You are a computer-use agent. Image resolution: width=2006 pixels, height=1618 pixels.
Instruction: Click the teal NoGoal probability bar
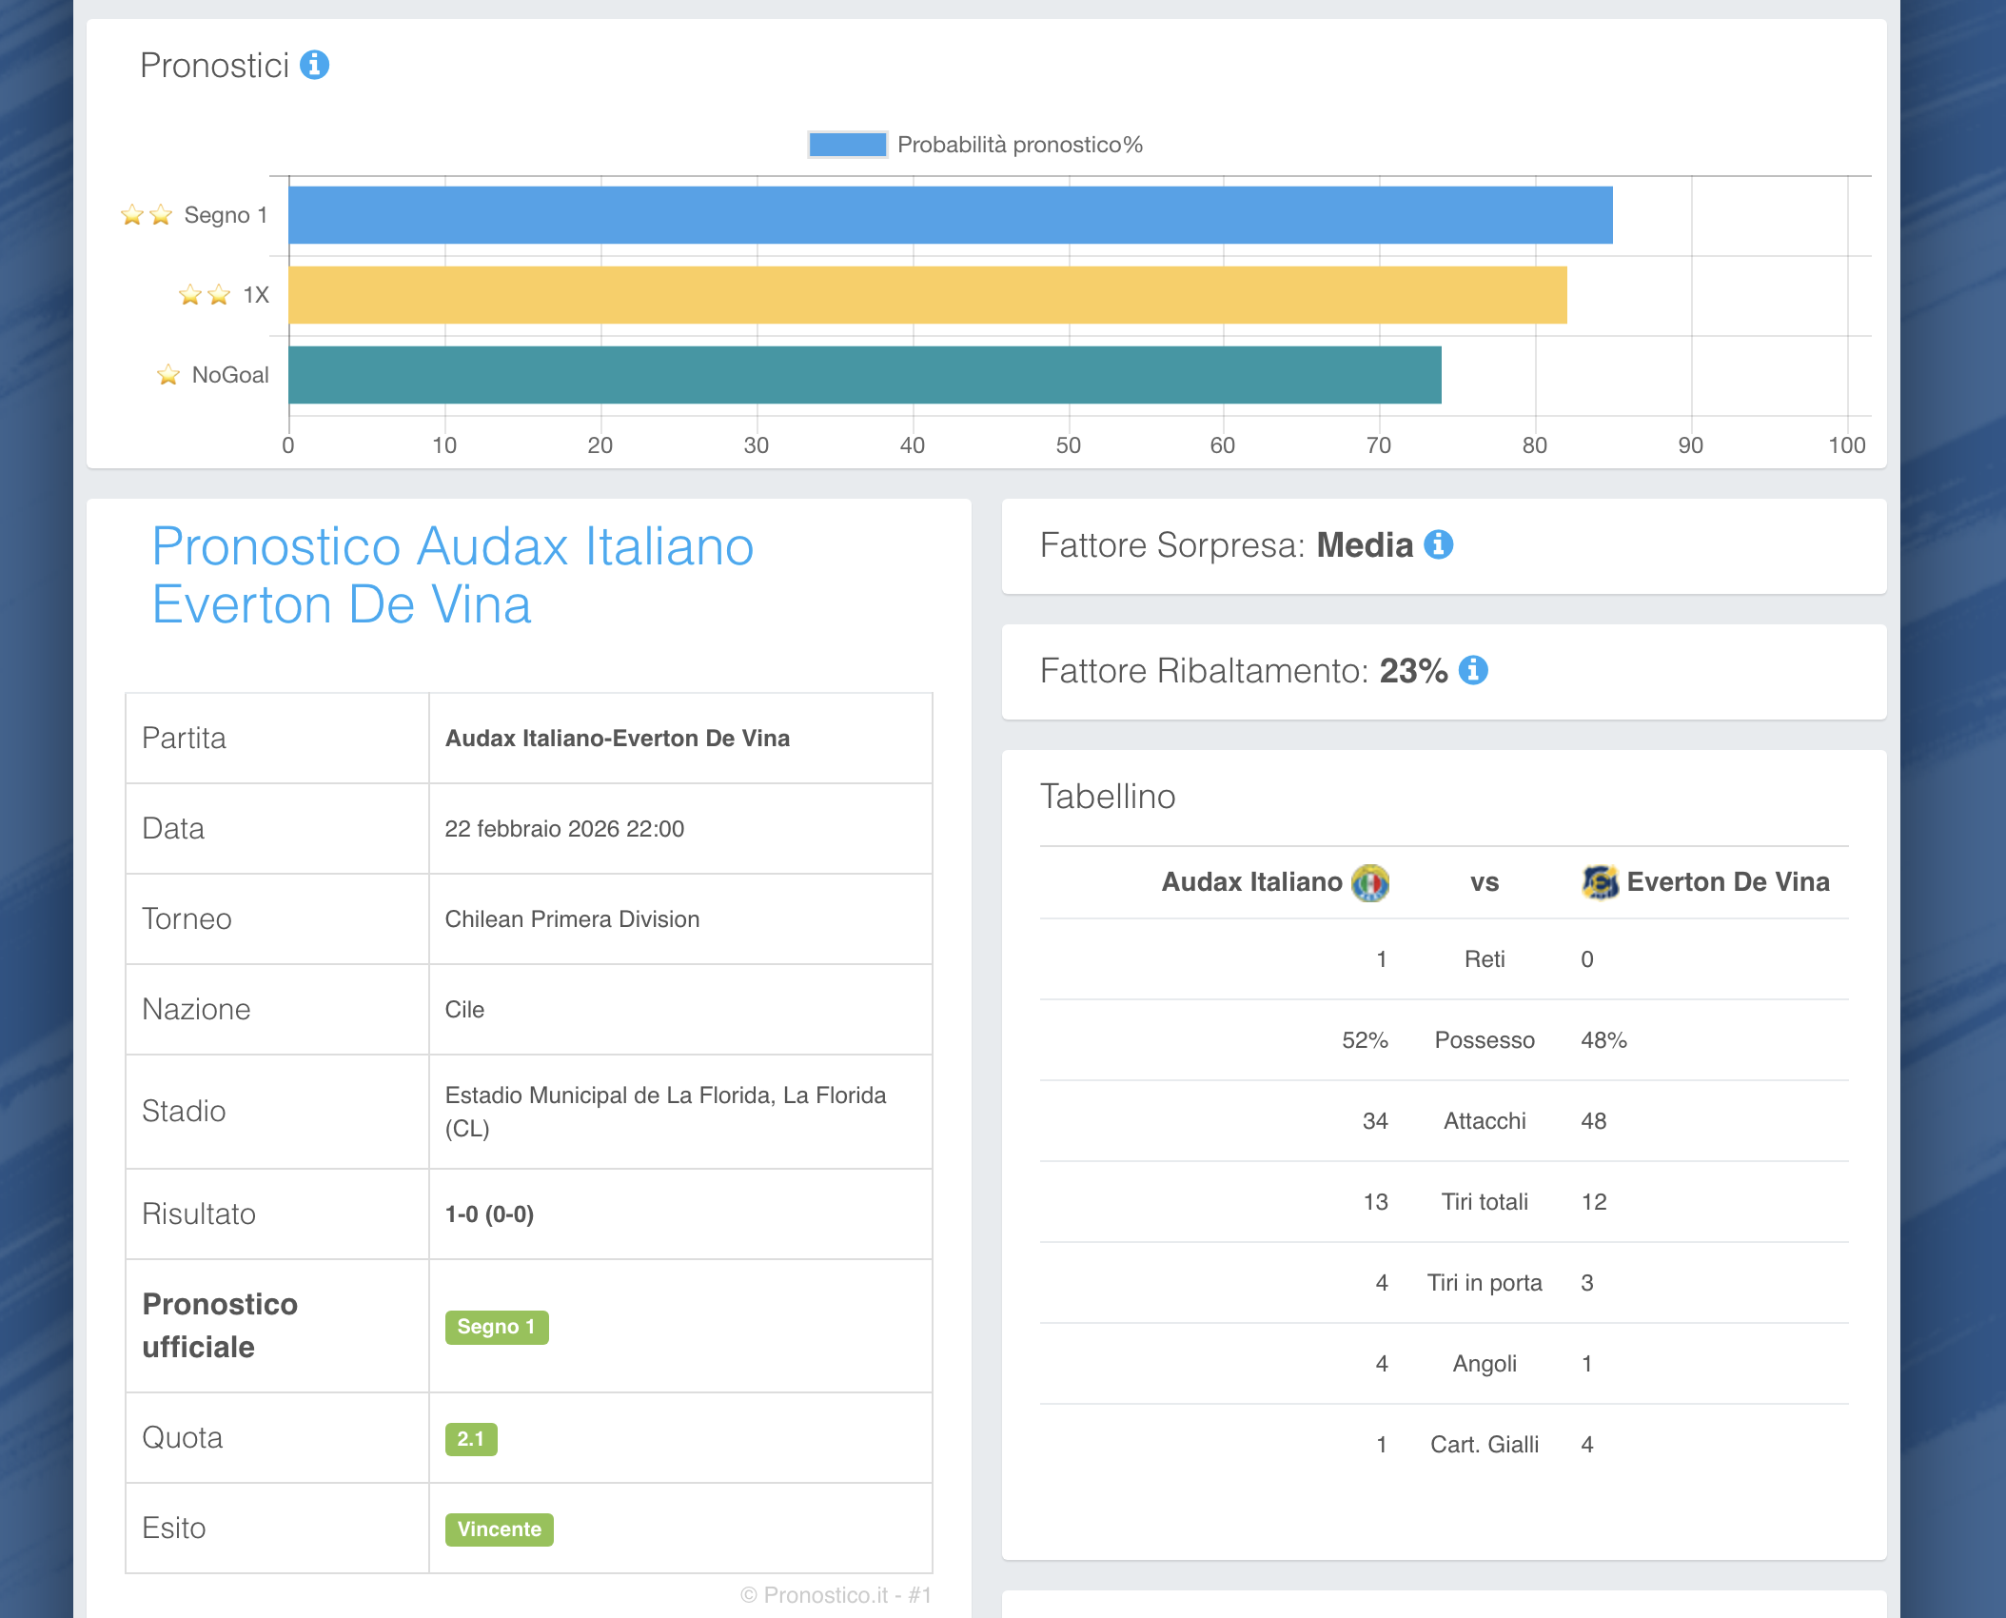[864, 375]
